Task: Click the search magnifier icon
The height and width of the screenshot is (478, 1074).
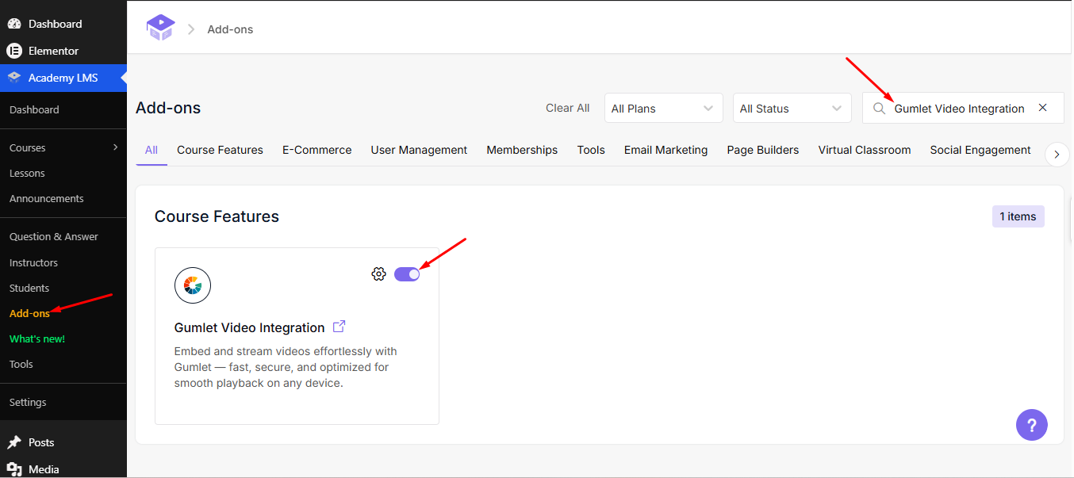Action: (x=879, y=109)
